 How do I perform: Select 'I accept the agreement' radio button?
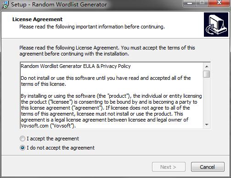point(23,139)
